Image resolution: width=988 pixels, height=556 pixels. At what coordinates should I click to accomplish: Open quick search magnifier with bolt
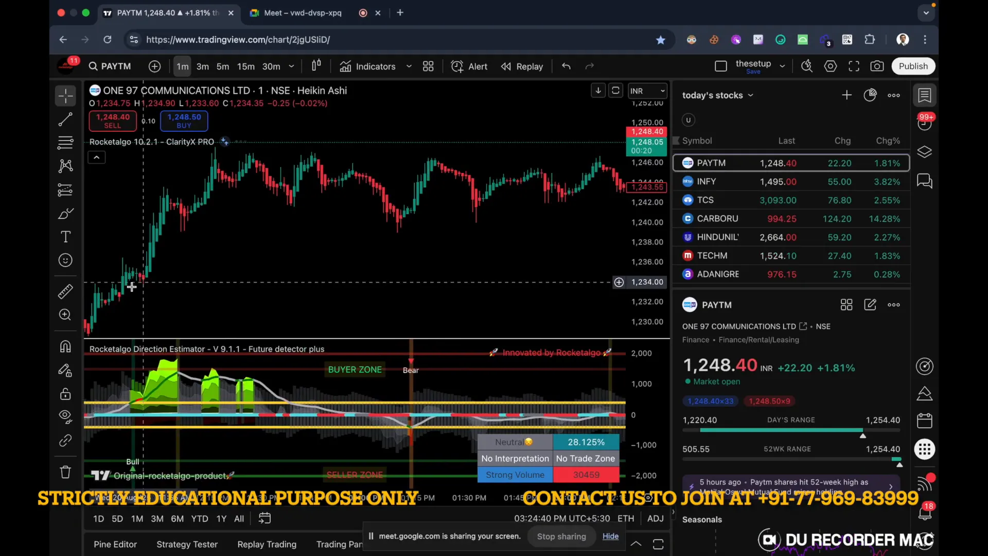[x=807, y=66]
